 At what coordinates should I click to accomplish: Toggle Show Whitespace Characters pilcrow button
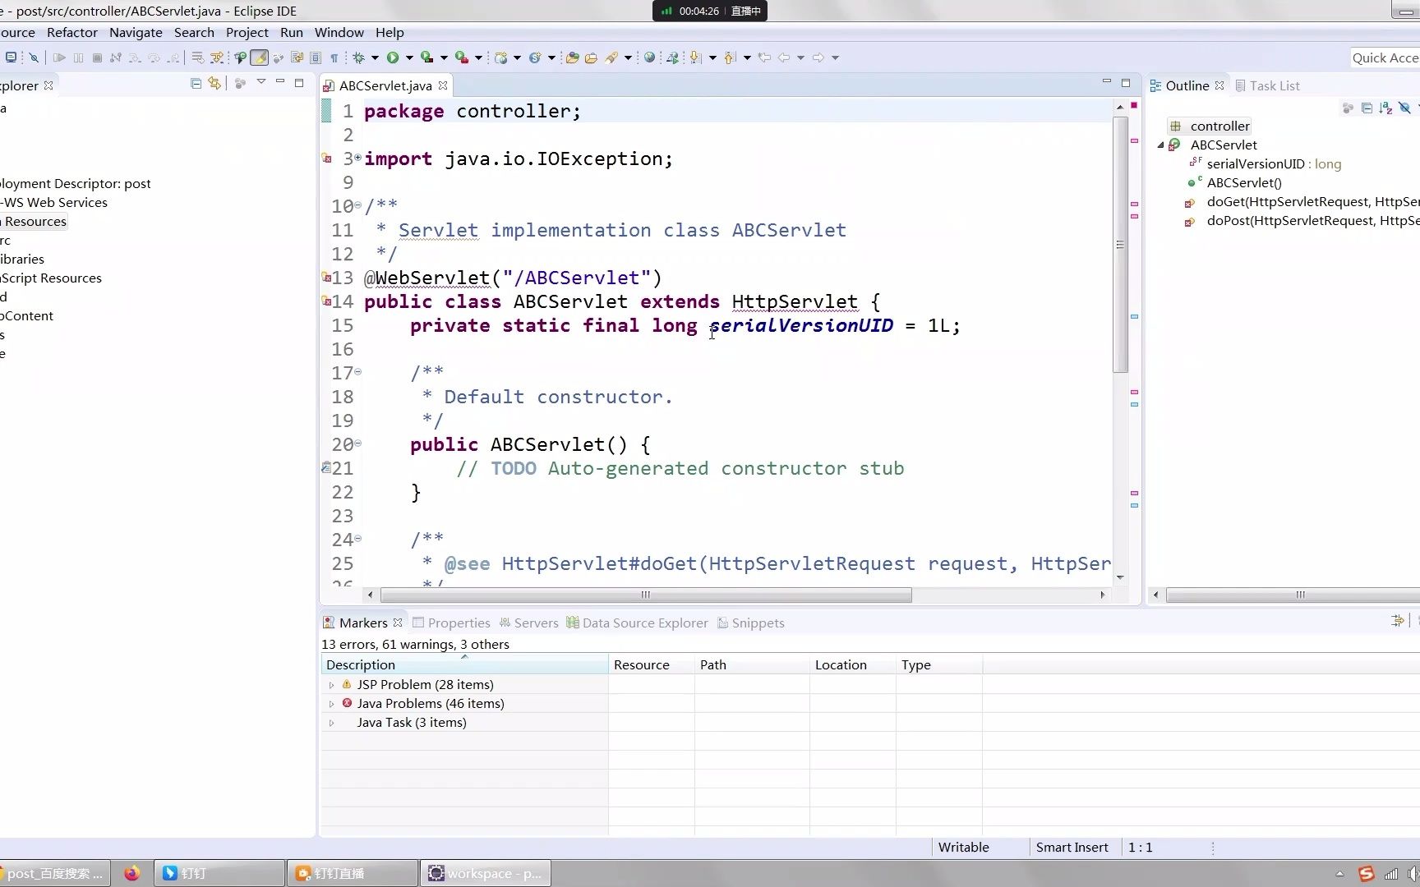tap(334, 57)
